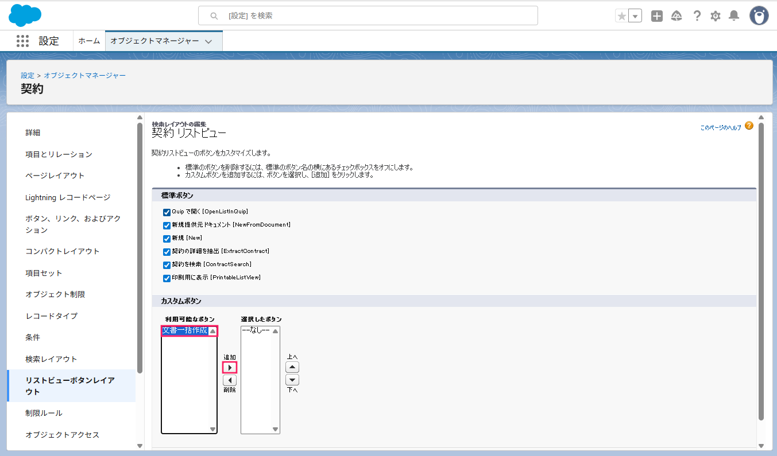Open オブジェクトアクセス in the sidebar
Screen dimensions: 777x456
click(x=62, y=435)
